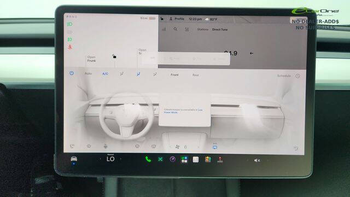Toggle the steering wheel heat icon
Viewport: 350px width, 197px height.
[x=106, y=146]
